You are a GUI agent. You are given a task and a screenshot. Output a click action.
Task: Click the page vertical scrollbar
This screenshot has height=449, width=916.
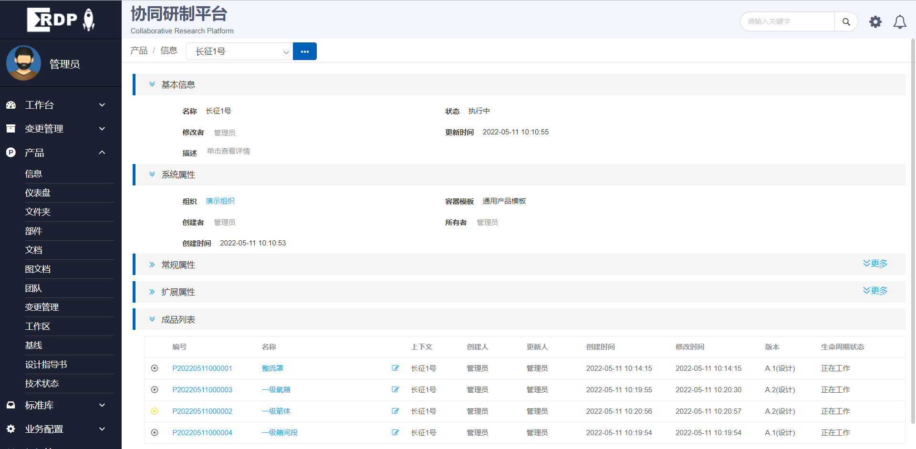pyautogui.click(x=913, y=231)
